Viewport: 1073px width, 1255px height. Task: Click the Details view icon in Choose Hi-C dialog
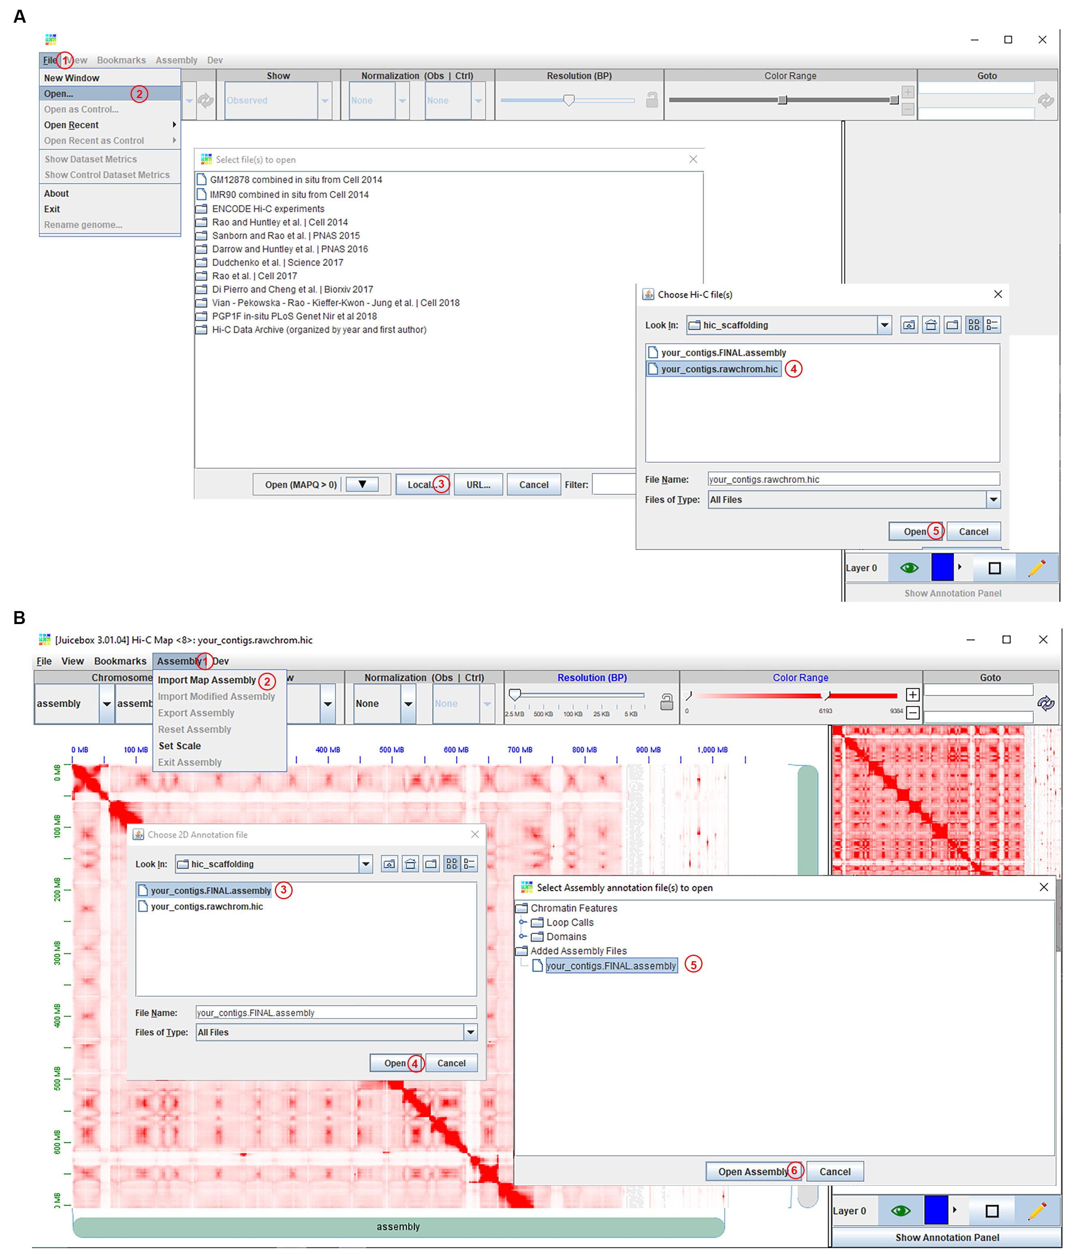(x=992, y=325)
